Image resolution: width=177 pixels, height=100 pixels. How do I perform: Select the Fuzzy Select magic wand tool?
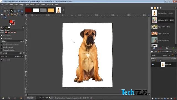coord(12,11)
